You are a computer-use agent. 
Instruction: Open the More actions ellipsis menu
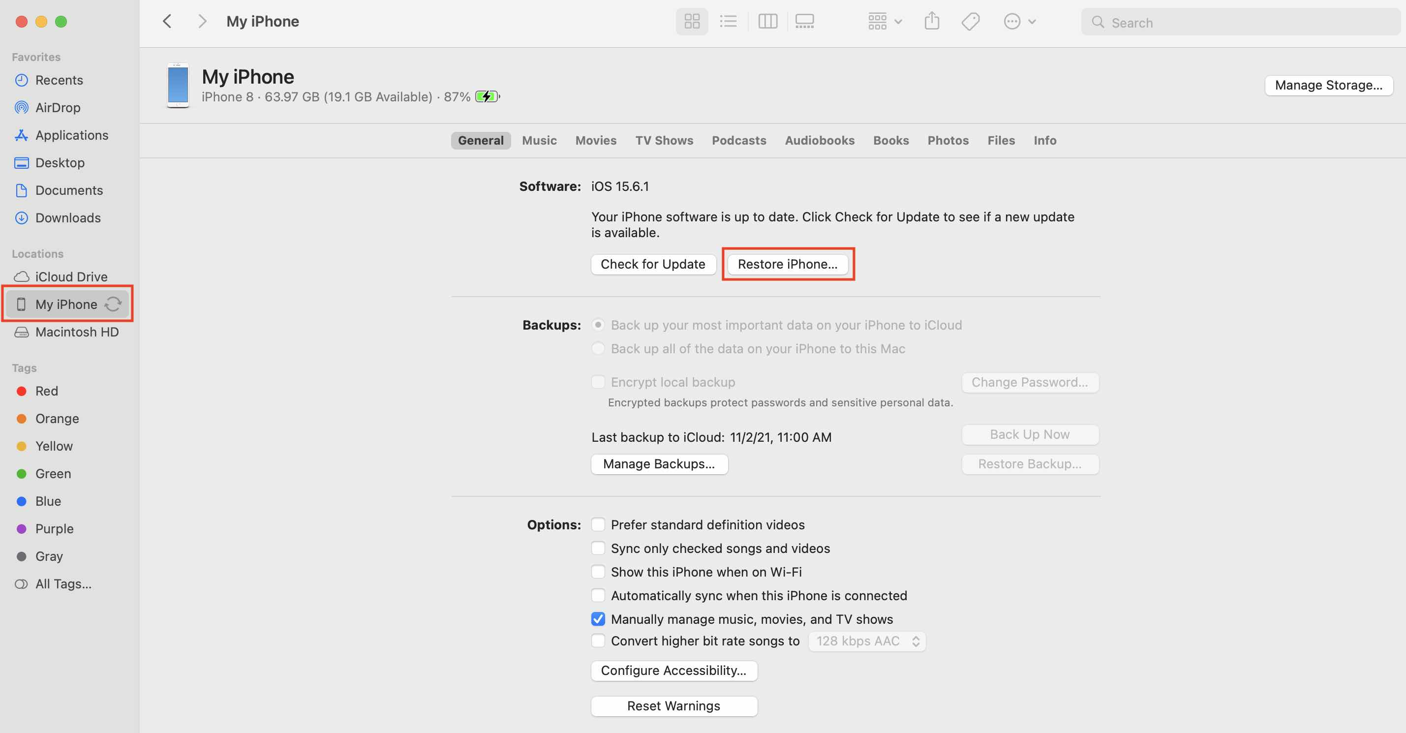[x=1019, y=21]
